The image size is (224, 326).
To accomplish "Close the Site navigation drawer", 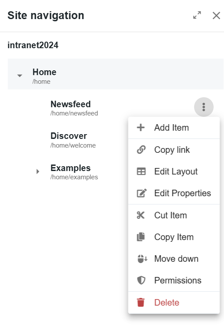I will (x=216, y=15).
